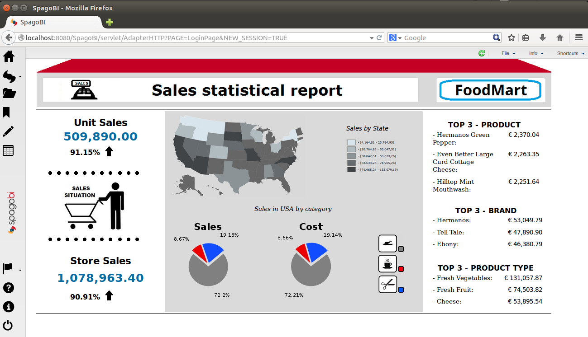
Task: Click the green refresh icon in document toolbar
Action: point(482,53)
